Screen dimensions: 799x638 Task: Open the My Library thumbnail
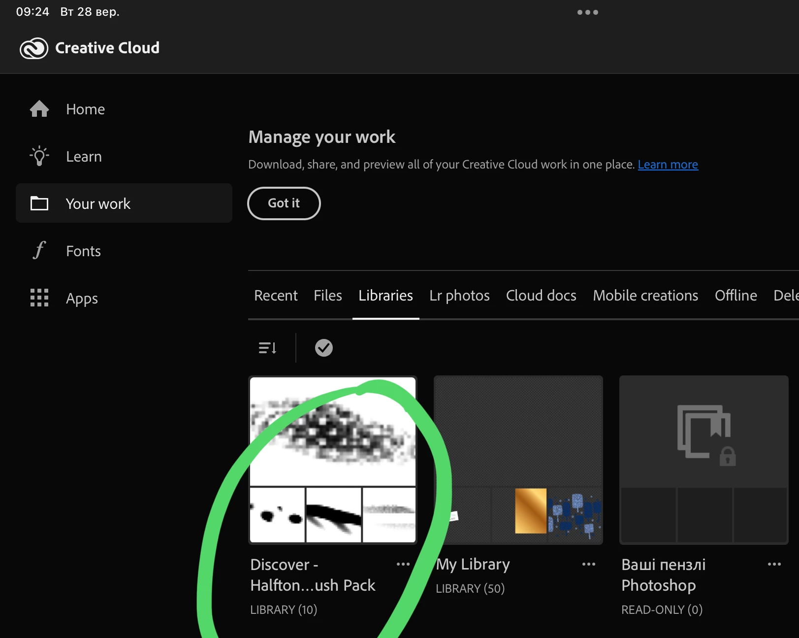click(x=518, y=460)
